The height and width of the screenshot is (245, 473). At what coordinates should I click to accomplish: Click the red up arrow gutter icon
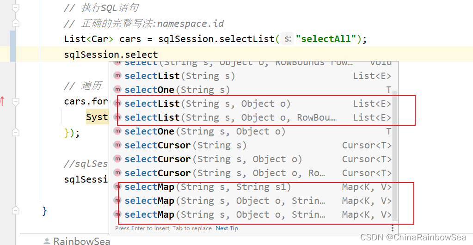[2, 100]
